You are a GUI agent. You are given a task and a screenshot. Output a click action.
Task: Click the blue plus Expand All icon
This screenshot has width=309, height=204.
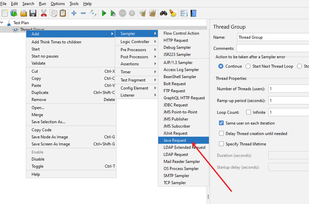coord(74,13)
